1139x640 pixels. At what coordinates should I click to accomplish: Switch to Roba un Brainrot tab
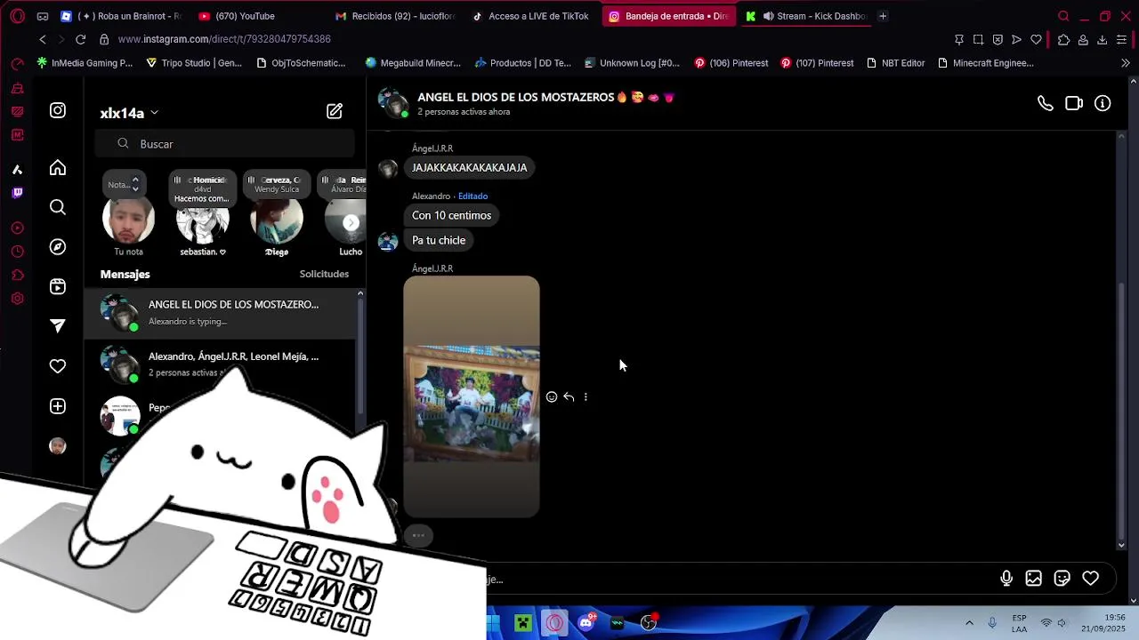[122, 16]
